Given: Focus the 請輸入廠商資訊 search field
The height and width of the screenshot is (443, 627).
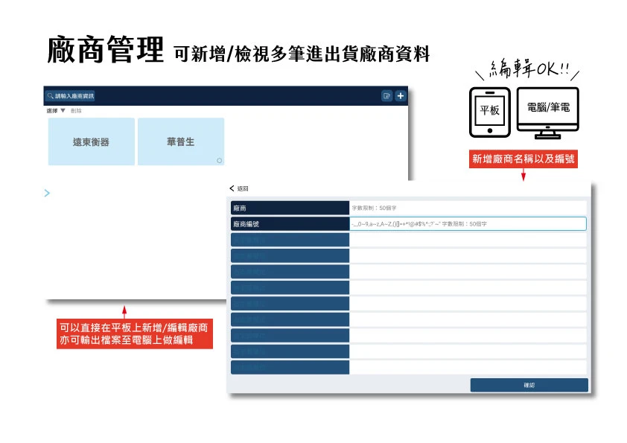Looking at the screenshot, I should pos(71,96).
